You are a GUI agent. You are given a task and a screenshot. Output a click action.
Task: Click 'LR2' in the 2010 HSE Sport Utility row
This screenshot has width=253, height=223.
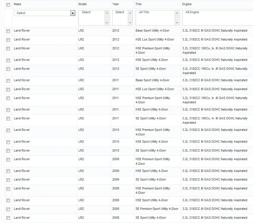point(81,141)
